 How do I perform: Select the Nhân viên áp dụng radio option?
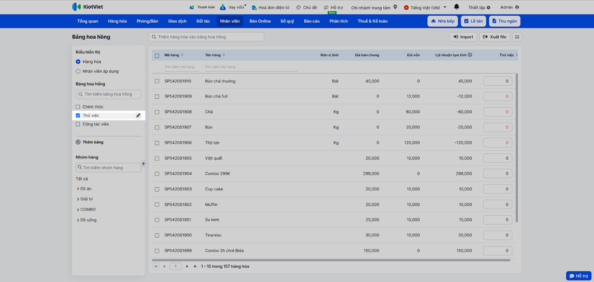[78, 71]
